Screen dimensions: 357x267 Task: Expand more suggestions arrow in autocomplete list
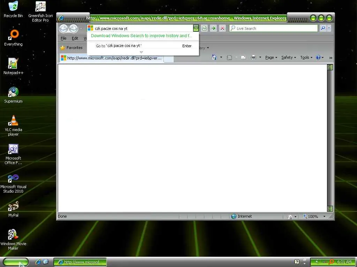tap(141, 52)
